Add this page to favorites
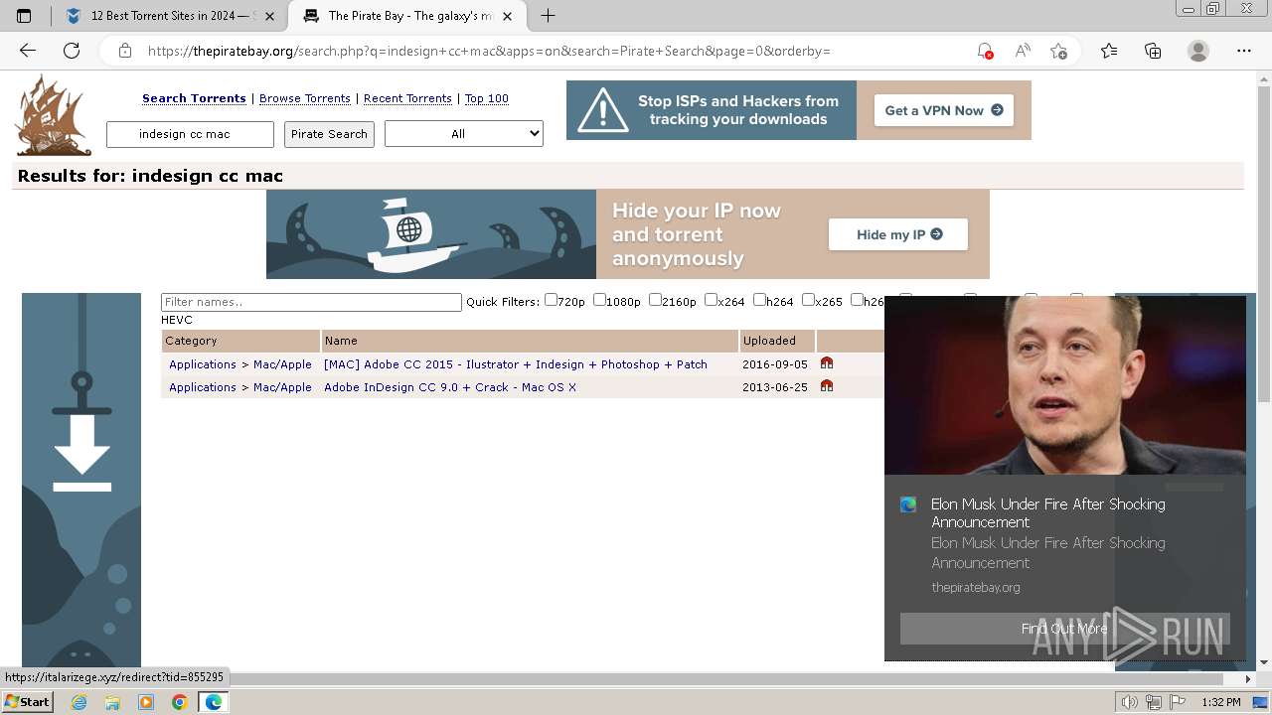Image resolution: width=1272 pixels, height=715 pixels. [1058, 51]
